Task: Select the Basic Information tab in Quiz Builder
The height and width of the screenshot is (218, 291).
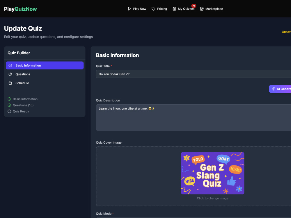Action: pyautogui.click(x=45, y=65)
